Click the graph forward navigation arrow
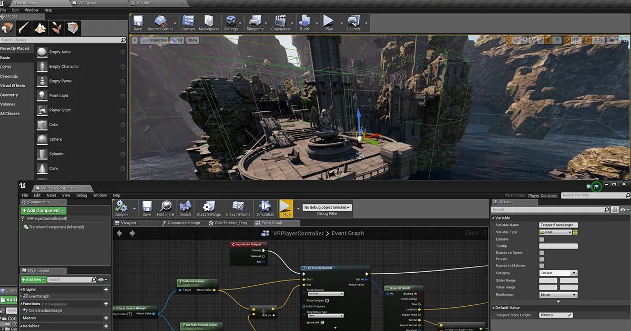Screen dimensions: 631x331 tap(132, 233)
